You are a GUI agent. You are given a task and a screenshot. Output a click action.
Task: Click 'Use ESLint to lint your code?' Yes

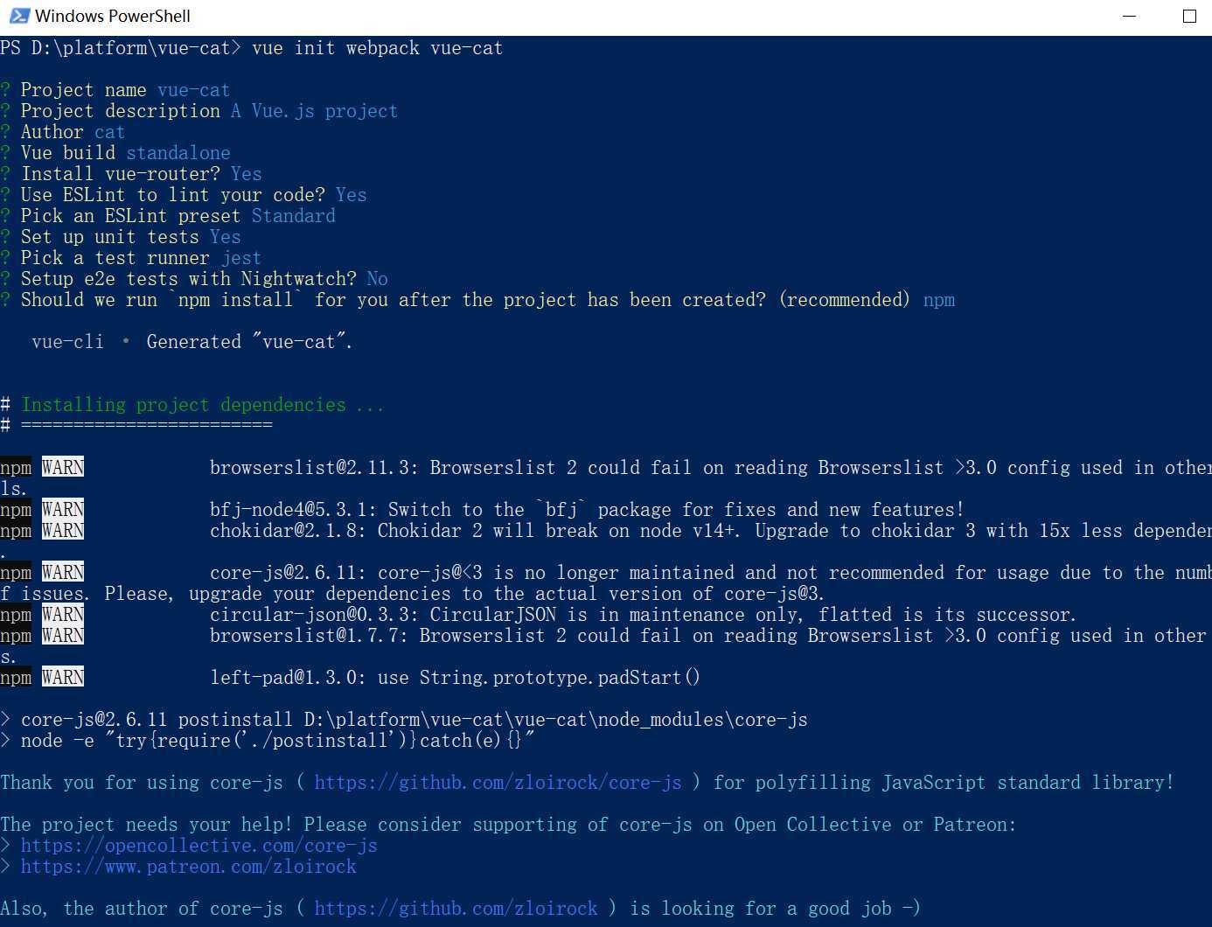[x=351, y=195]
